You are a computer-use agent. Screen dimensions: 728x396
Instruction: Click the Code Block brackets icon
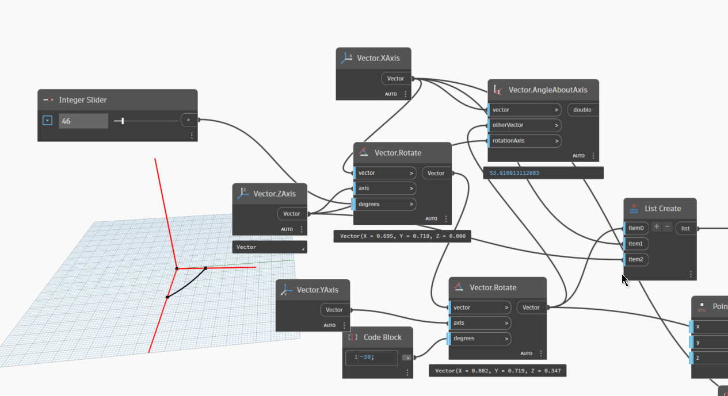[x=353, y=337]
